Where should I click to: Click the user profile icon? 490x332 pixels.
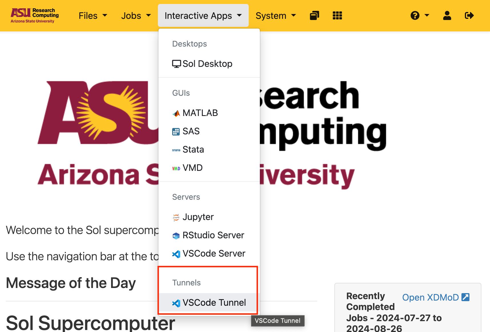(x=447, y=15)
